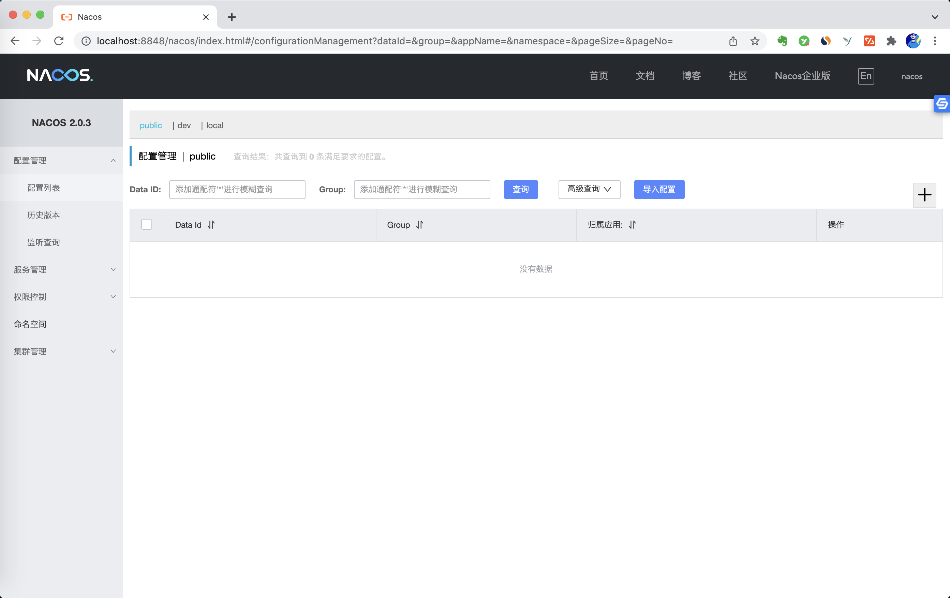Image resolution: width=950 pixels, height=598 pixels.
Task: Sort by 归属应用 column arrows
Action: click(x=632, y=225)
